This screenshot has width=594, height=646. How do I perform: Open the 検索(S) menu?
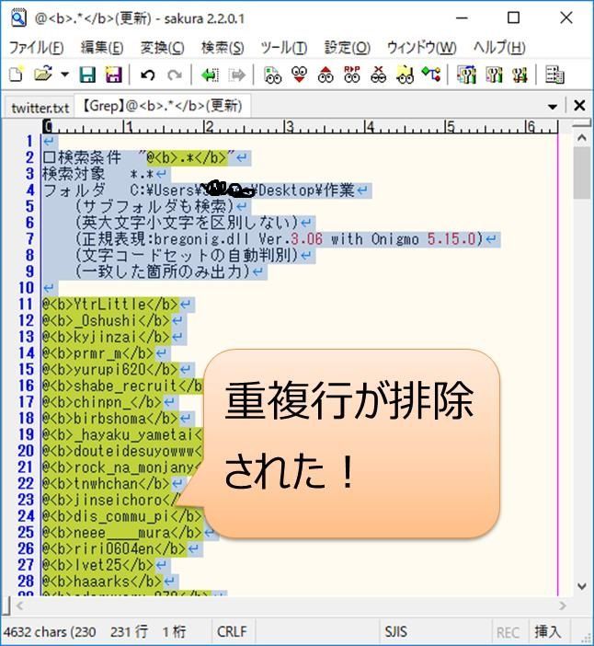pyautogui.click(x=223, y=47)
